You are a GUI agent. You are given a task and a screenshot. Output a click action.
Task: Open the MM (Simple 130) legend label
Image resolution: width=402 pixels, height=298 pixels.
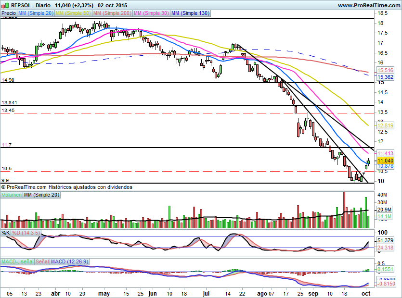190,13
